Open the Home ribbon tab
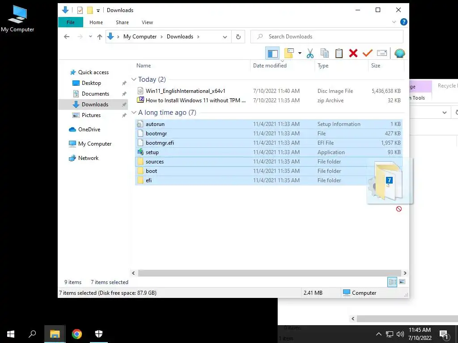The width and height of the screenshot is (458, 343). (96, 22)
